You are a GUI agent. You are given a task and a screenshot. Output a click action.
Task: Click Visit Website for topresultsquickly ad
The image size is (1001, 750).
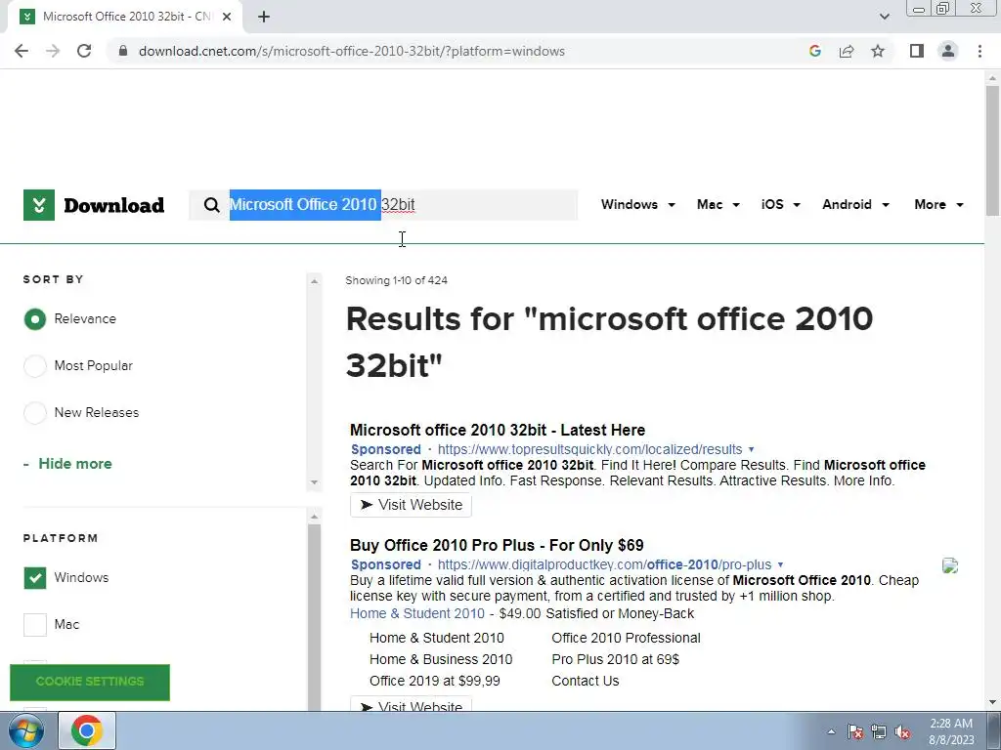[411, 505]
